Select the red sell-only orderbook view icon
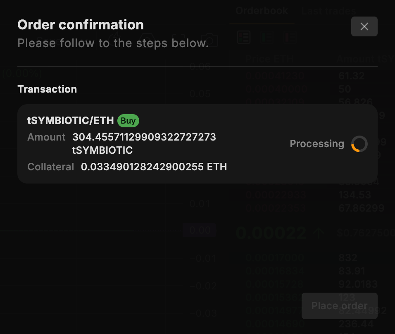 [290, 37]
